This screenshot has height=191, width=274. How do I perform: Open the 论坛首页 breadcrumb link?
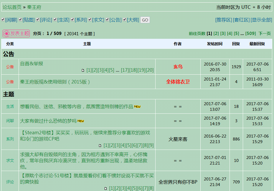pos(12,7)
